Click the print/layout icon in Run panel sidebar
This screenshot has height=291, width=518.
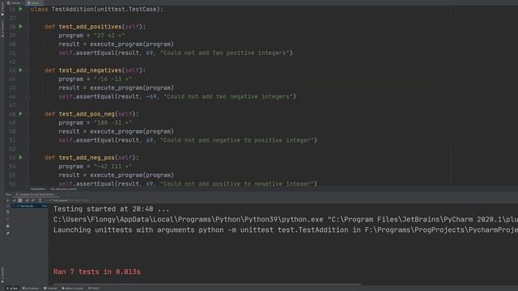(8, 226)
